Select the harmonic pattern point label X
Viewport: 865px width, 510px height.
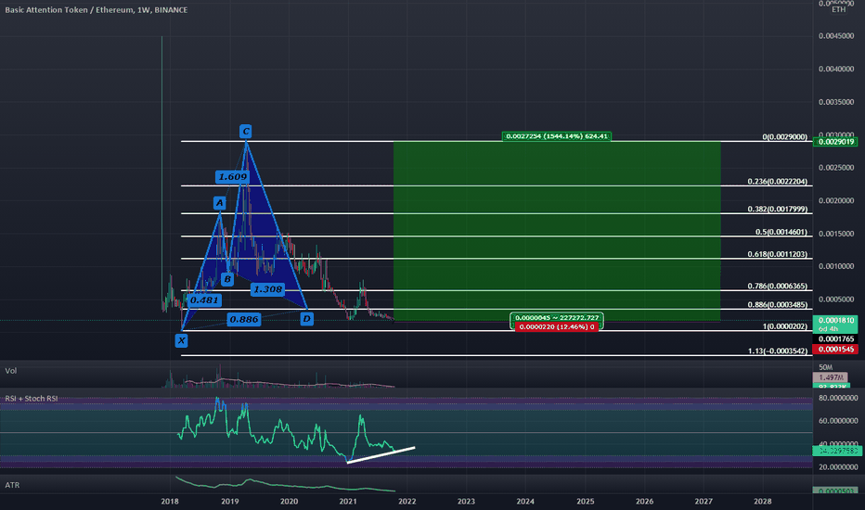181,340
